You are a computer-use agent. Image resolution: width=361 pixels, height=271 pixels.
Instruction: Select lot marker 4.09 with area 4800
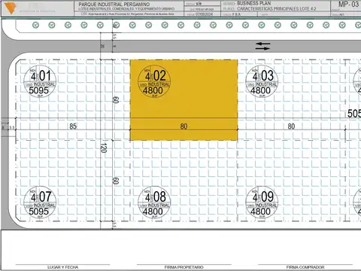click(262, 202)
